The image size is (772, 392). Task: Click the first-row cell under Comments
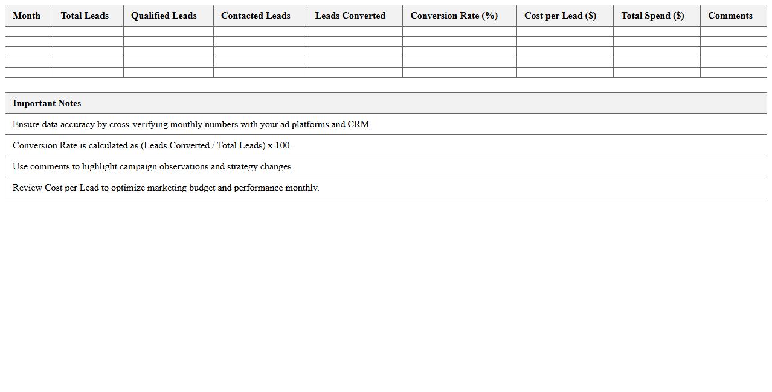click(733, 31)
